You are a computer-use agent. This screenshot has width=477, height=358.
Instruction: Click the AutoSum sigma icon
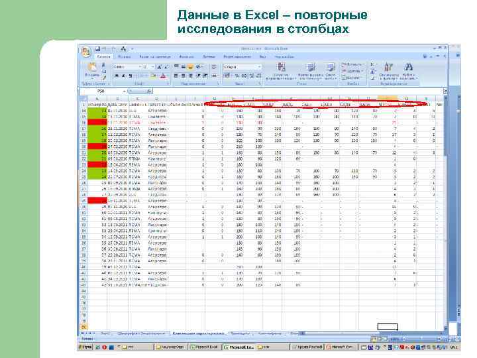click(x=372, y=64)
